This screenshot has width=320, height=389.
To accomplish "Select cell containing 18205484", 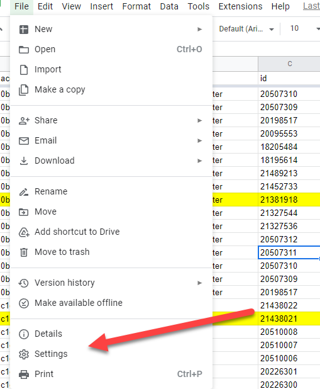I will point(289,147).
